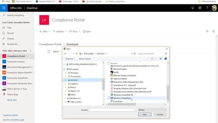Open the OneDrive admin link
Screen dimensions: 218x123
11,115
